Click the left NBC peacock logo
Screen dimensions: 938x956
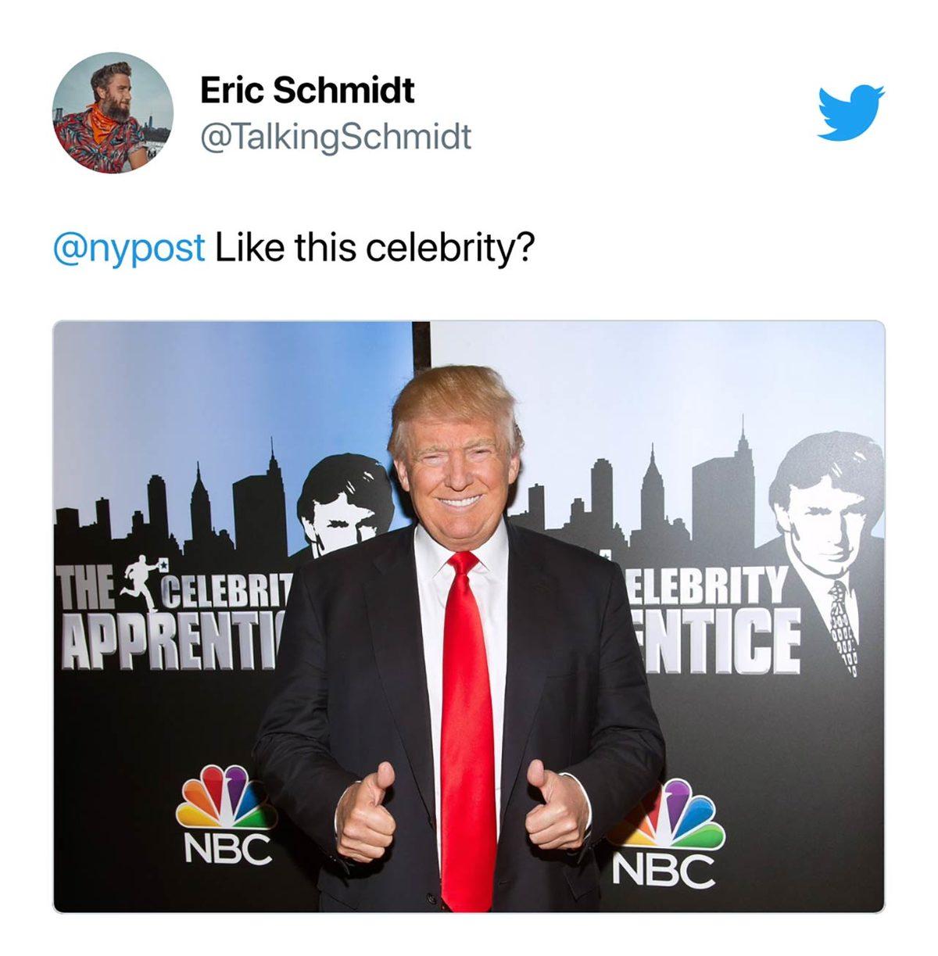click(x=224, y=796)
